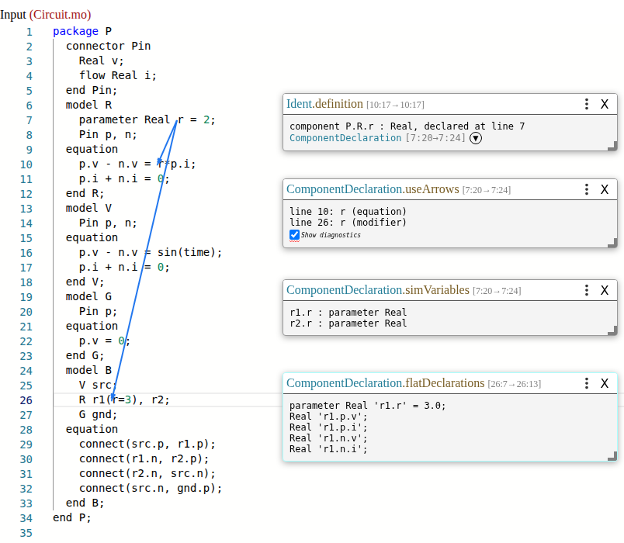Click "Real 'r1.n.i';" output line
The height and width of the screenshot is (543, 624).
point(328,448)
